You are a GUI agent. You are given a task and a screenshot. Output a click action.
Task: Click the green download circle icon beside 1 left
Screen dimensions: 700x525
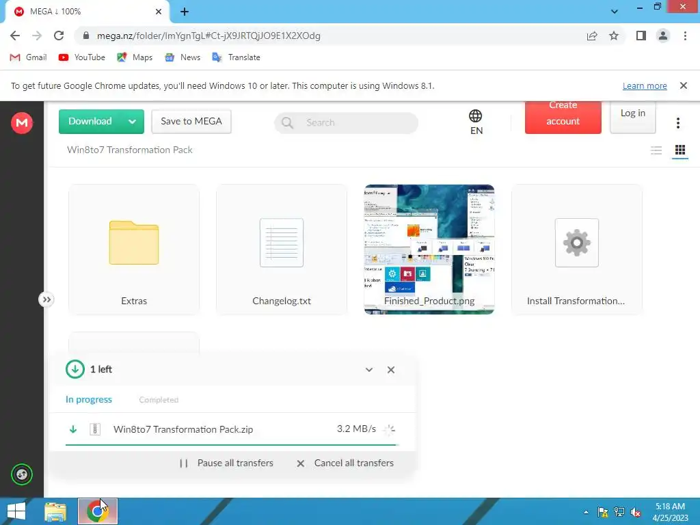pyautogui.click(x=75, y=369)
